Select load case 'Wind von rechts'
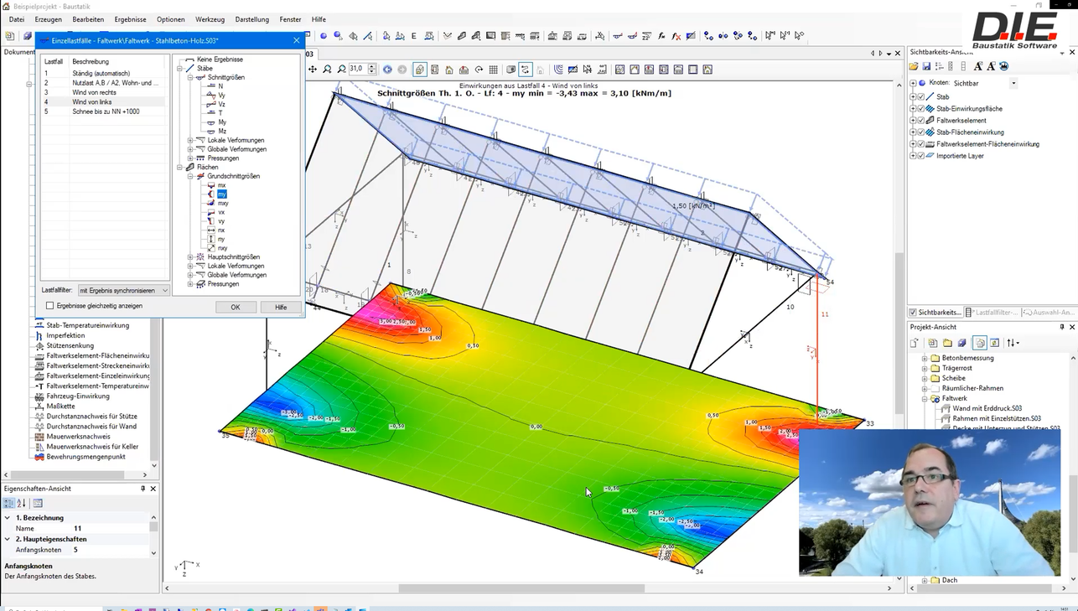 coord(95,92)
